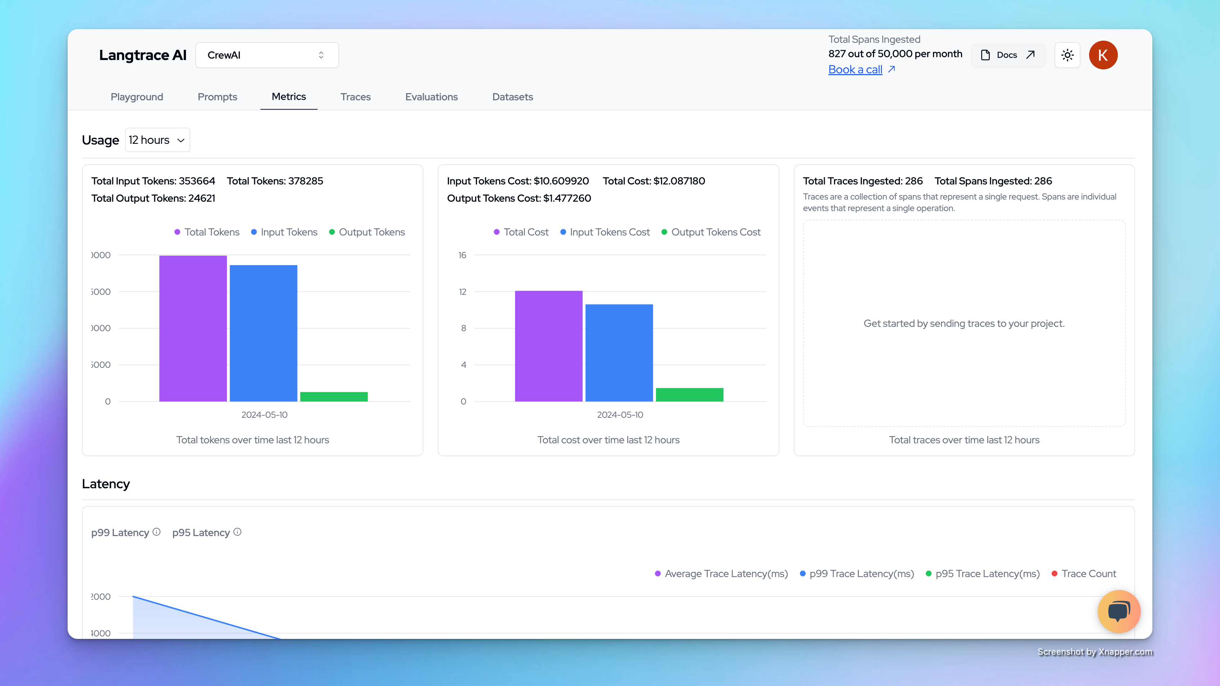Select the Playground tab
1220x686 pixels.
[136, 97]
